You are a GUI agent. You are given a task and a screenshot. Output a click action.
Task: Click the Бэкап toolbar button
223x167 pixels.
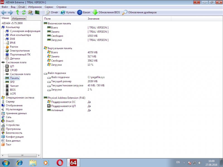click(x=84, y=13)
